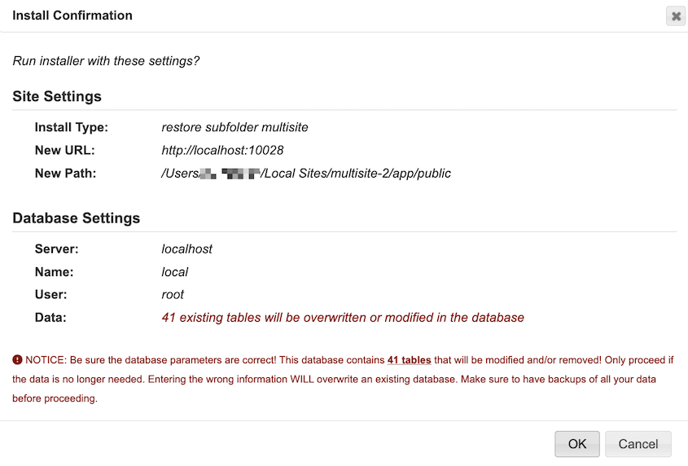688x466 pixels.
Task: Click the red notice warning icon
Action: 17,359
